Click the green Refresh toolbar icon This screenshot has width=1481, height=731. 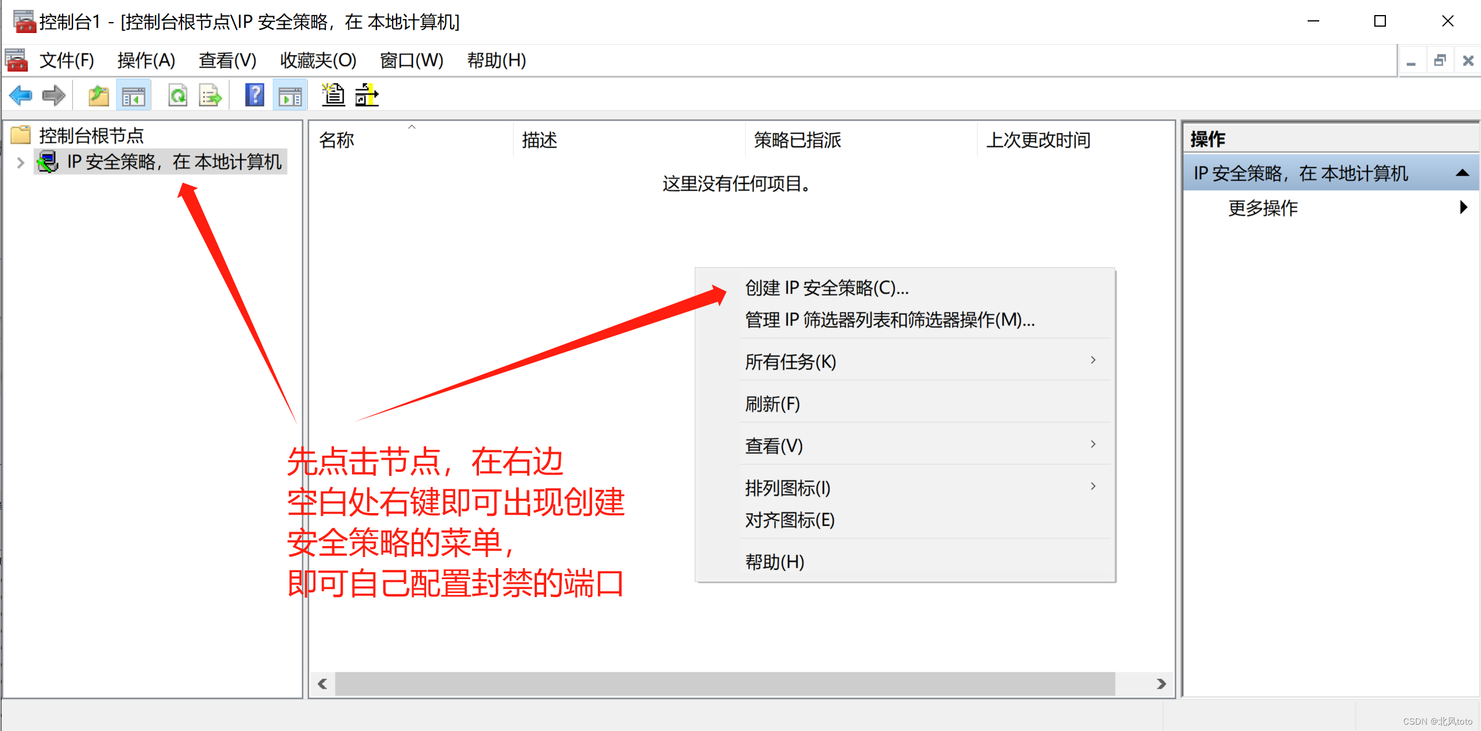click(177, 96)
